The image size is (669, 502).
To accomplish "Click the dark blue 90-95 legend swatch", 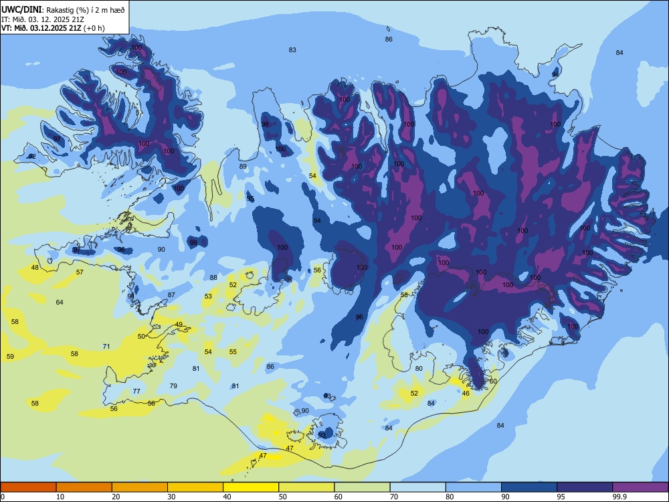I will click(529, 487).
